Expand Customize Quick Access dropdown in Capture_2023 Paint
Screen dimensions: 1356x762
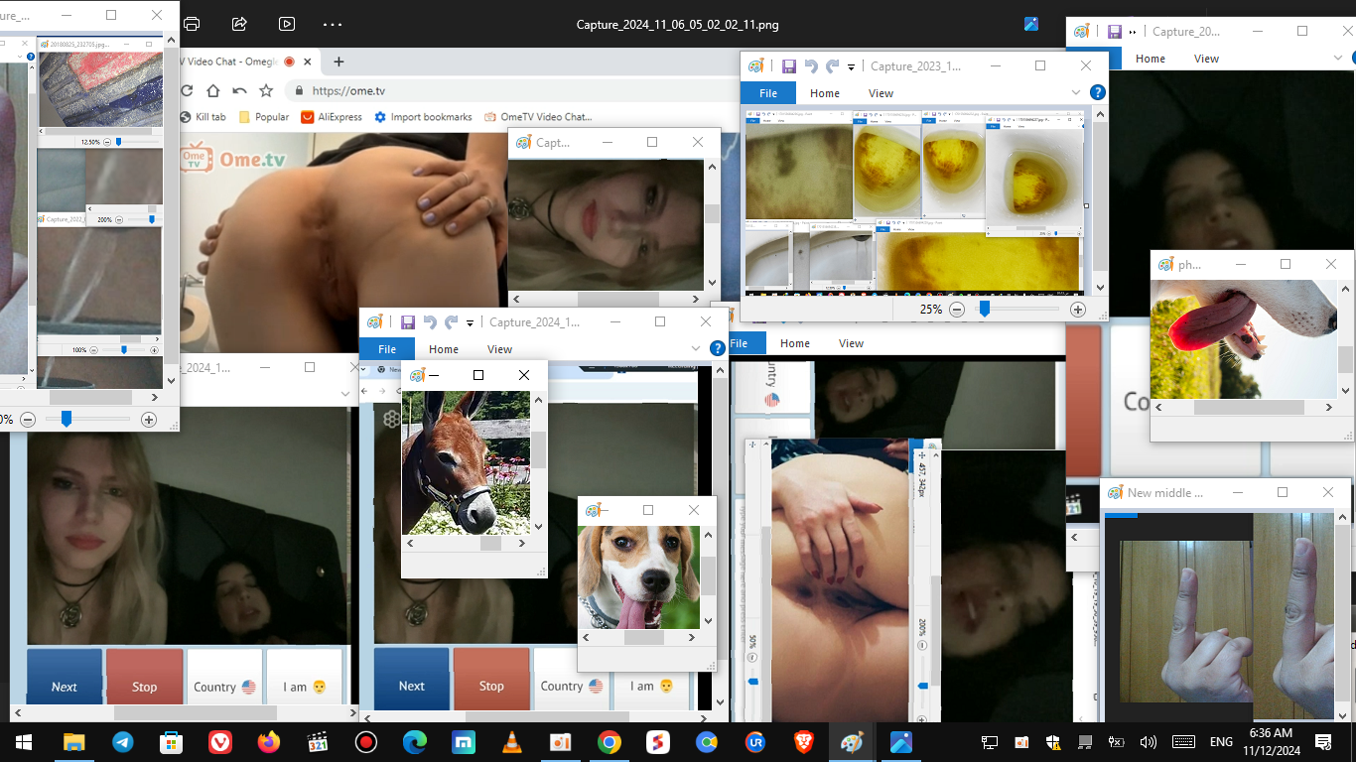click(x=851, y=67)
